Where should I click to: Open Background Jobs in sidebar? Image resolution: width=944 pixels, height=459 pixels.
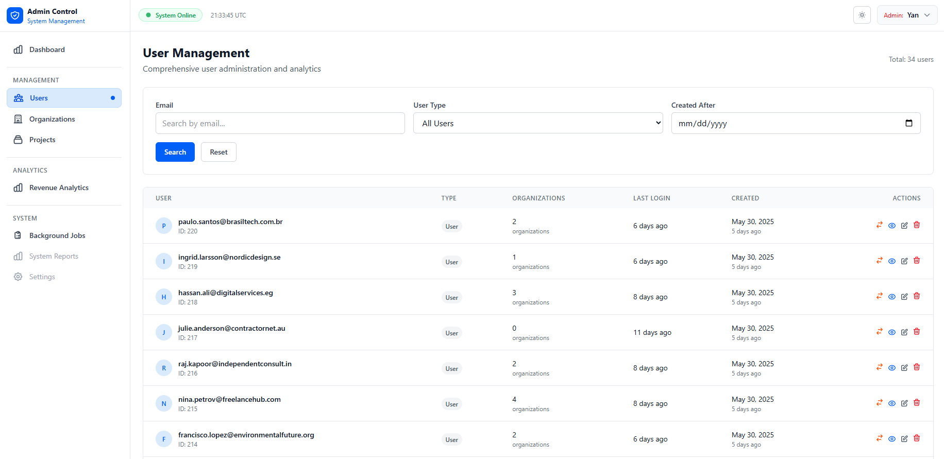coord(57,235)
